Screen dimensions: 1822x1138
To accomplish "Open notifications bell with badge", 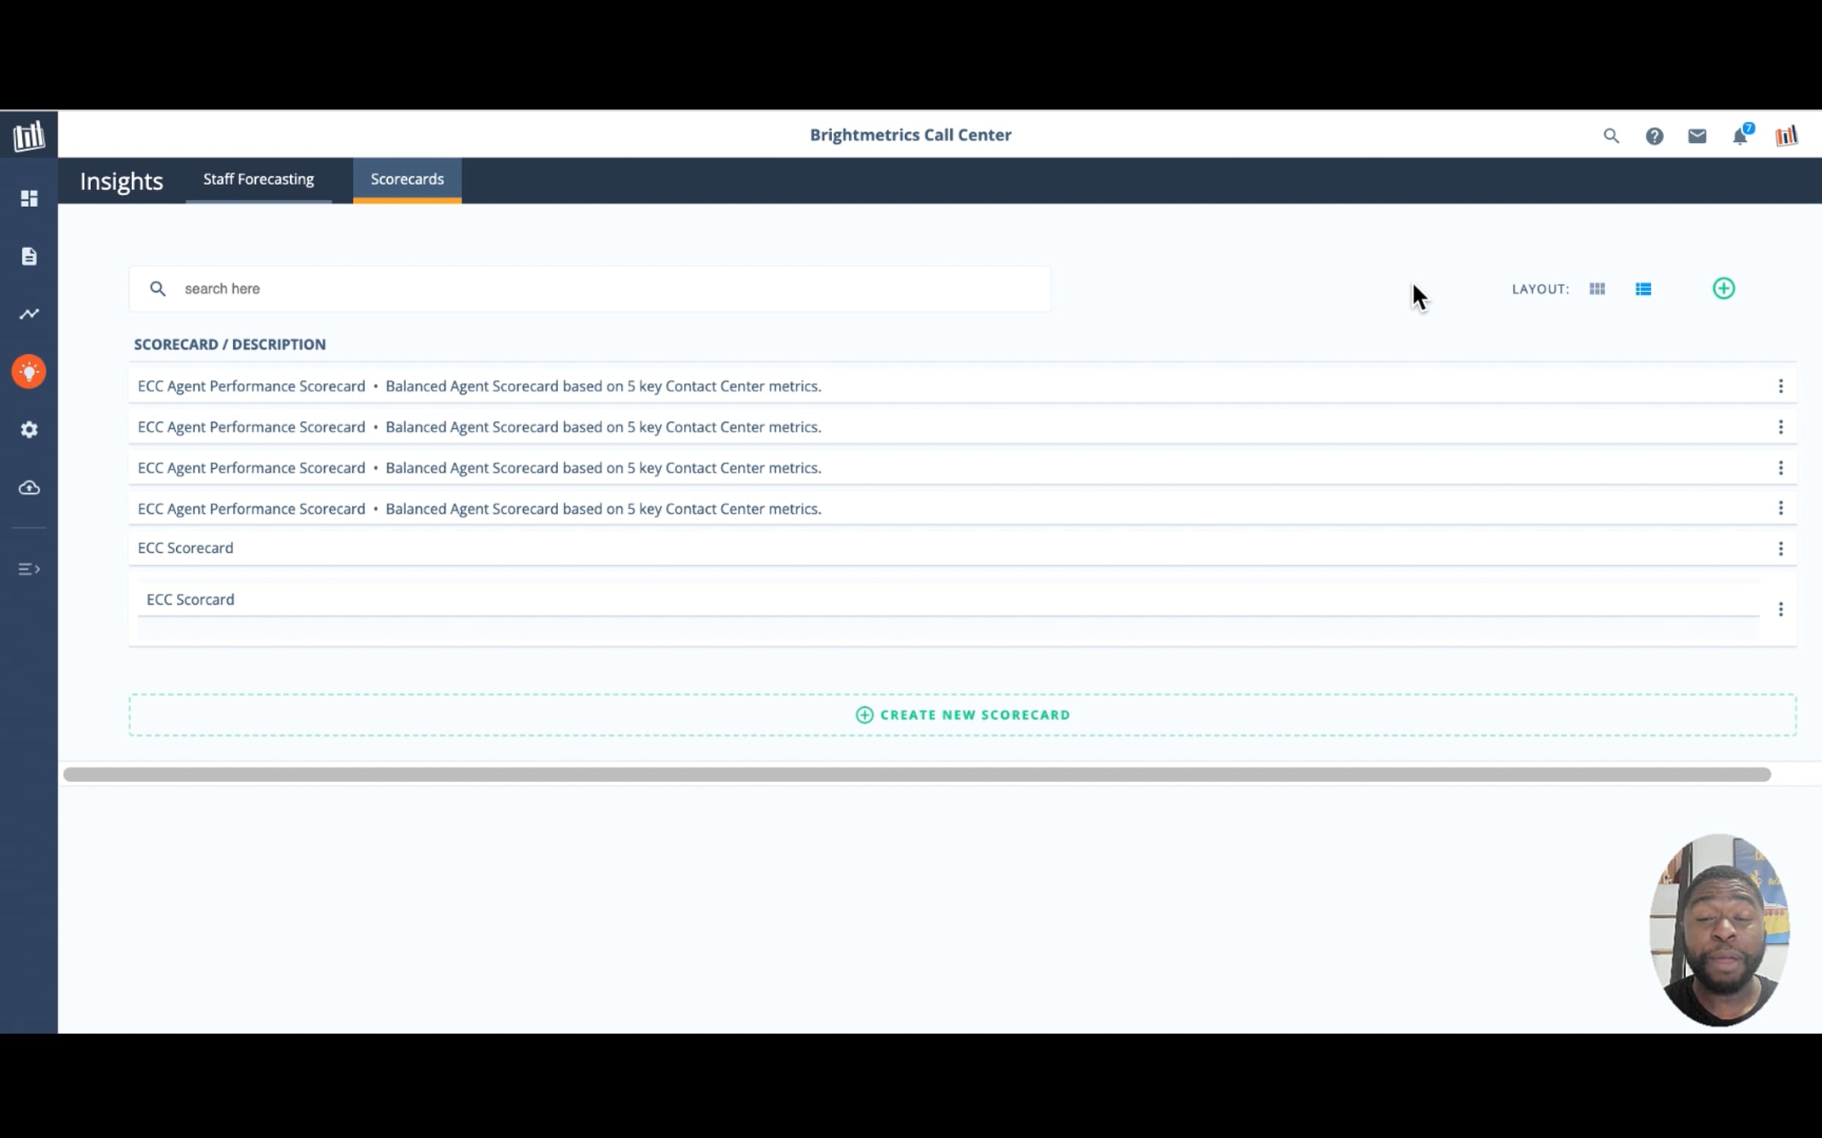I will pyautogui.click(x=1740, y=137).
